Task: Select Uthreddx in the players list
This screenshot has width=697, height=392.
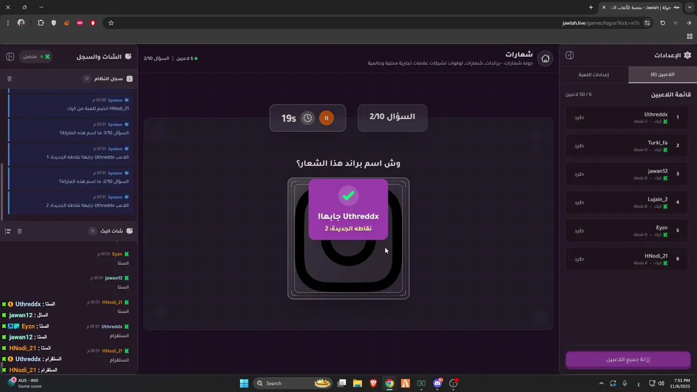Action: (626, 117)
